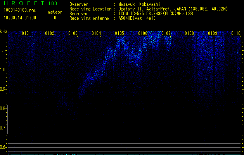Click the 0110 time marker
The width and height of the screenshot is (244, 155).
tap(236, 33)
